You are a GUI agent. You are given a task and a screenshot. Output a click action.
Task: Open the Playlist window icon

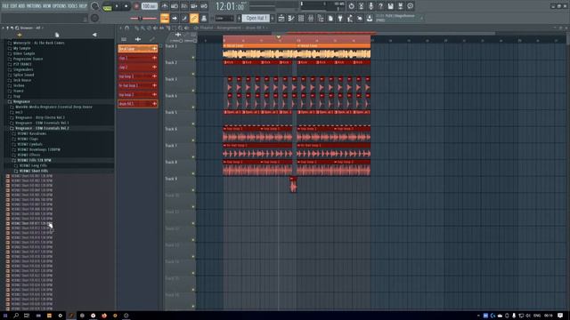tap(281, 18)
